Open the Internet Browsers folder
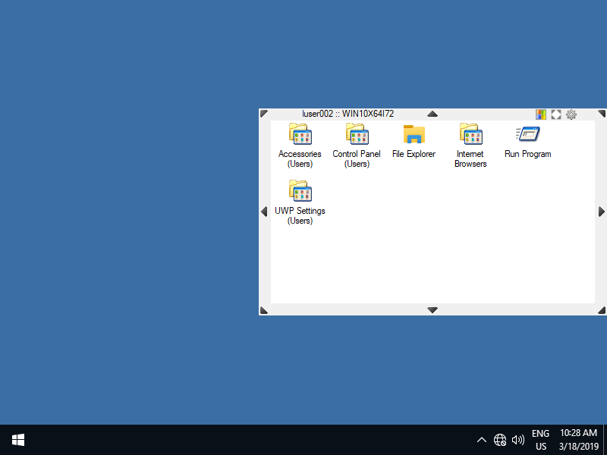Image resolution: width=607 pixels, height=455 pixels. tap(470, 135)
